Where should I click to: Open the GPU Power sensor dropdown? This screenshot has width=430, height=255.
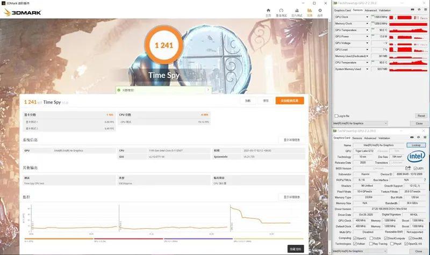coord(367,37)
